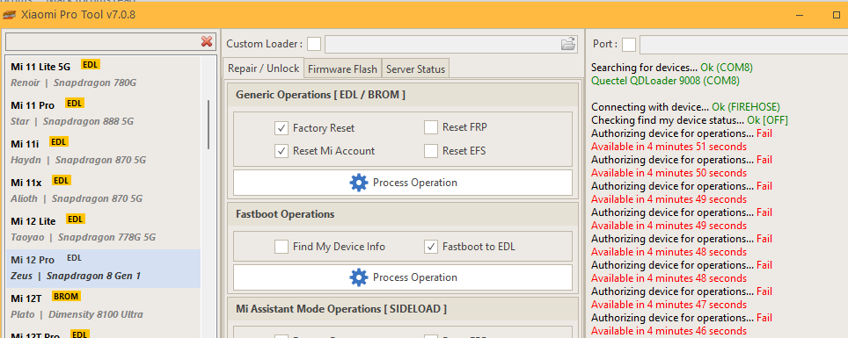Click log line Checking find my device status

[690, 120]
